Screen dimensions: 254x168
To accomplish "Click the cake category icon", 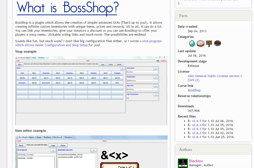I will 200,43.
